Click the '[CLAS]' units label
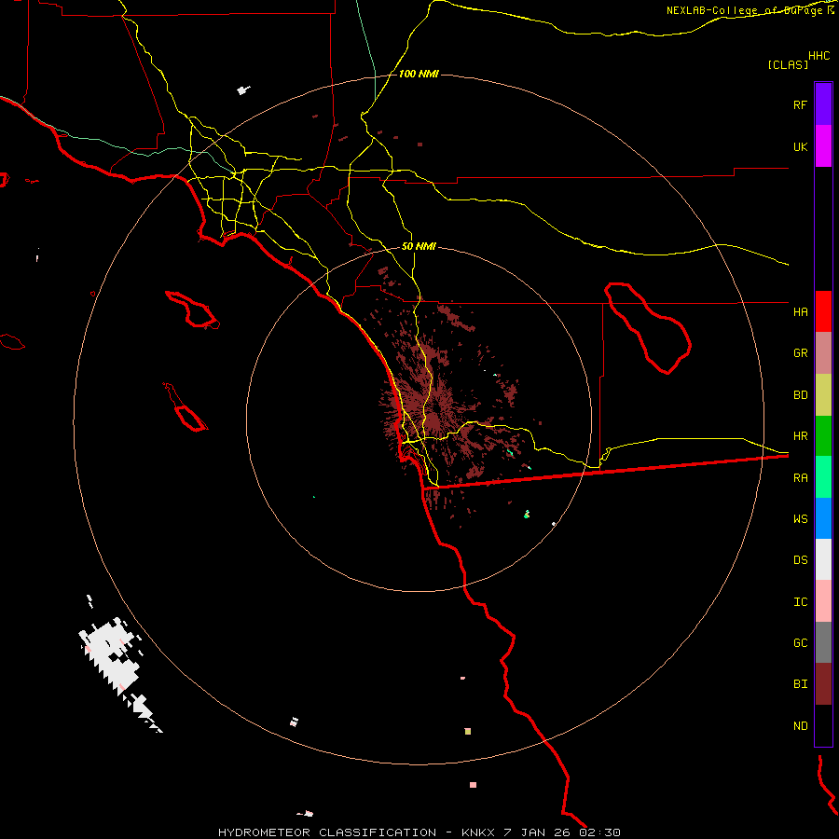The height and width of the screenshot is (839, 839). tap(788, 64)
